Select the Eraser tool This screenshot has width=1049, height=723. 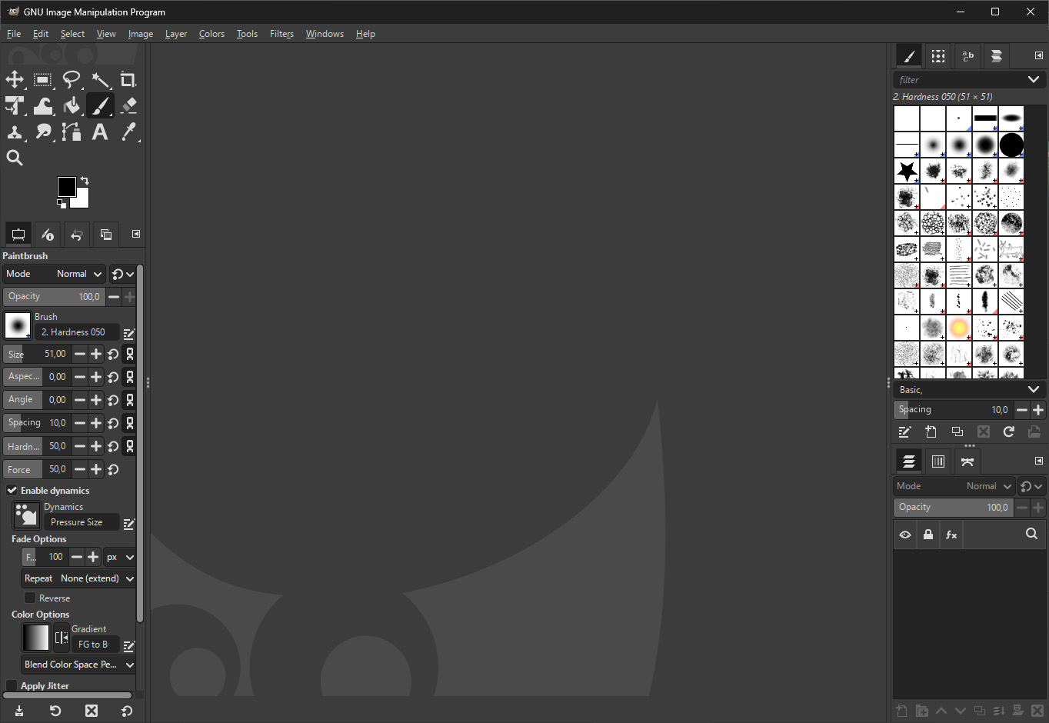coord(128,105)
